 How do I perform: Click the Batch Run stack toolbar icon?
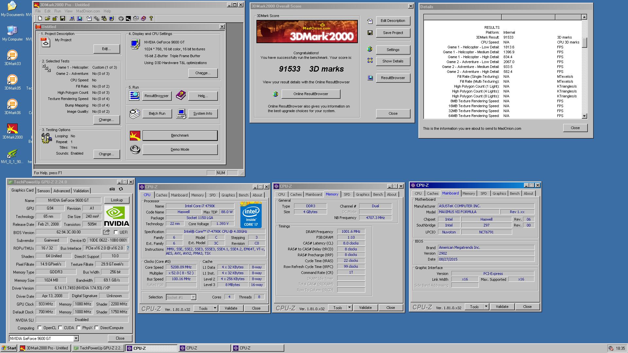pyautogui.click(x=136, y=19)
